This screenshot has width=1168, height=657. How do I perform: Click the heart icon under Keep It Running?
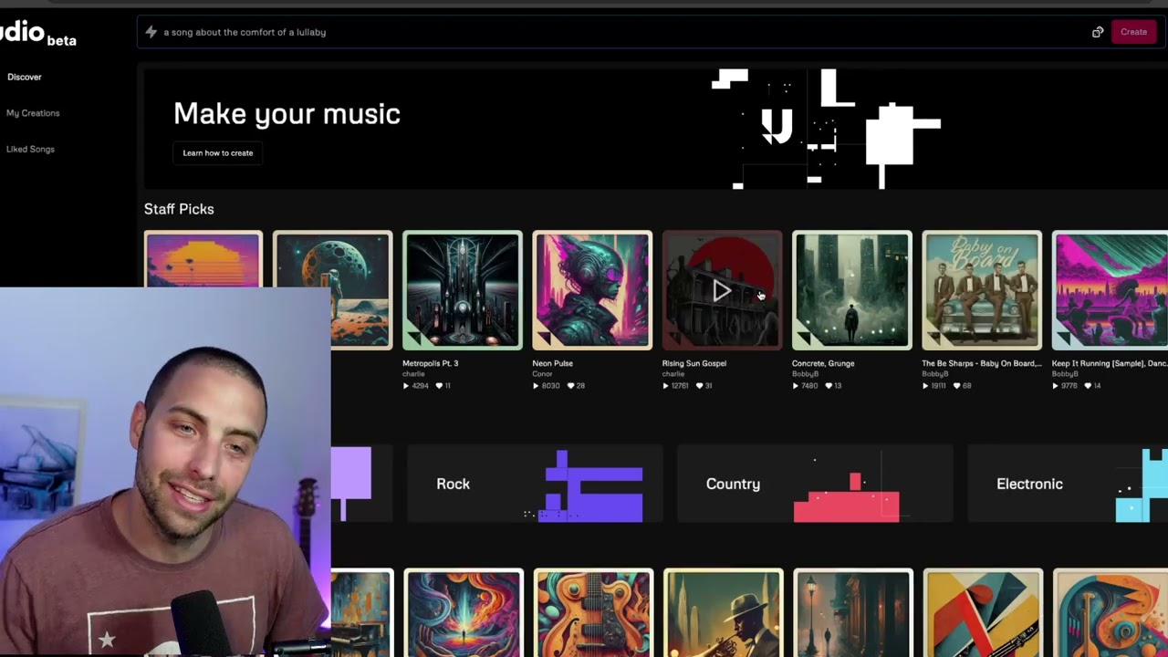[x=1089, y=386]
